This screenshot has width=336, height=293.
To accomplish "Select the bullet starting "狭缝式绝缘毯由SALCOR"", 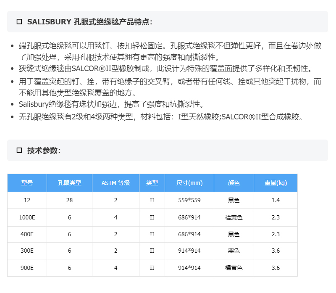I will point(165,69).
